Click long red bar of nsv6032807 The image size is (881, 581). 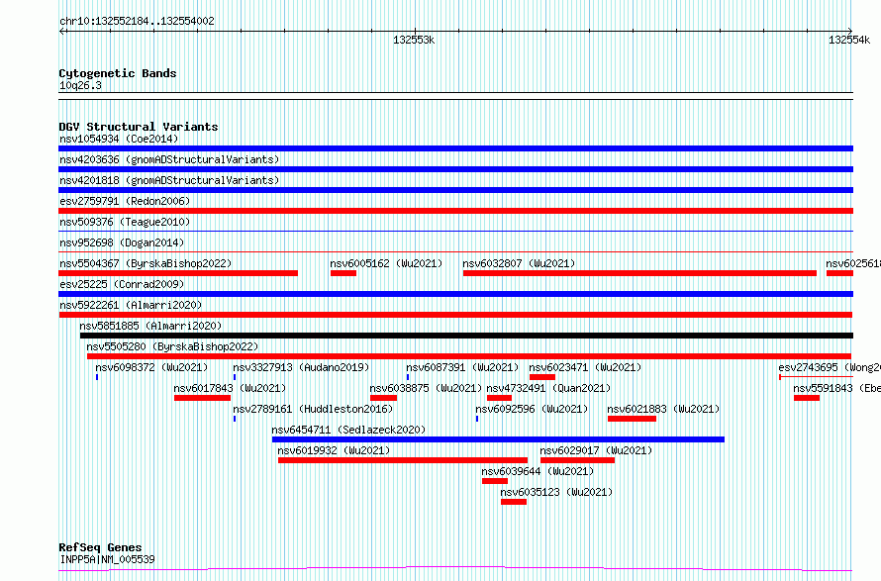point(639,273)
